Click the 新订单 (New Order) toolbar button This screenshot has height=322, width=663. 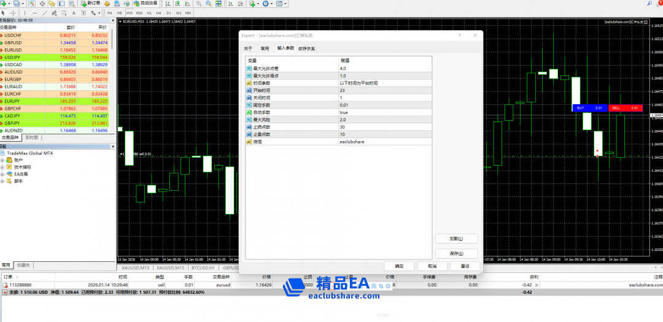pos(90,4)
